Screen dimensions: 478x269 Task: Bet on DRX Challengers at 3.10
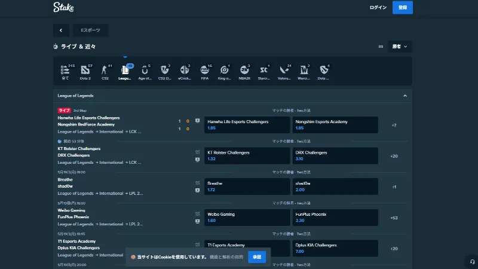335,155
